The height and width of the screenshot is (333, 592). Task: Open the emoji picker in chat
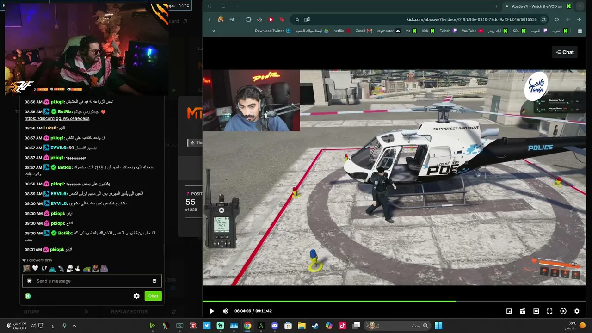(x=154, y=281)
